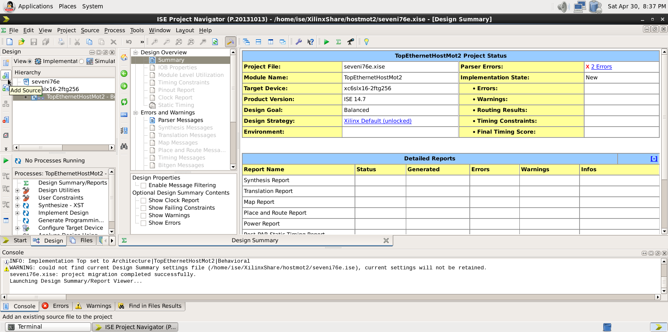Switch to the Find in Files Results tab

pyautogui.click(x=150, y=306)
